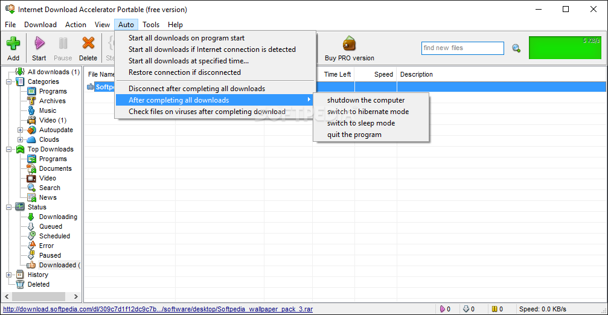Select the Clouds category icon
This screenshot has height=315, width=608.
pyautogui.click(x=31, y=139)
